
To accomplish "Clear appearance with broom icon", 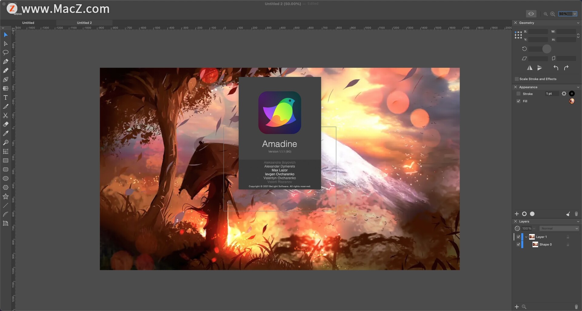I will (x=568, y=214).
